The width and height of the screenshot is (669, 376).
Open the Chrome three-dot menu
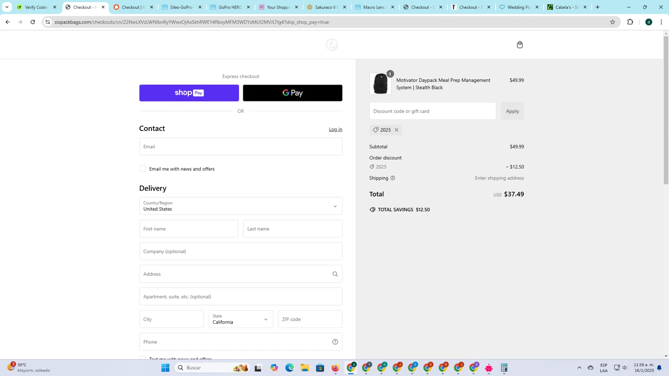coord(661,22)
